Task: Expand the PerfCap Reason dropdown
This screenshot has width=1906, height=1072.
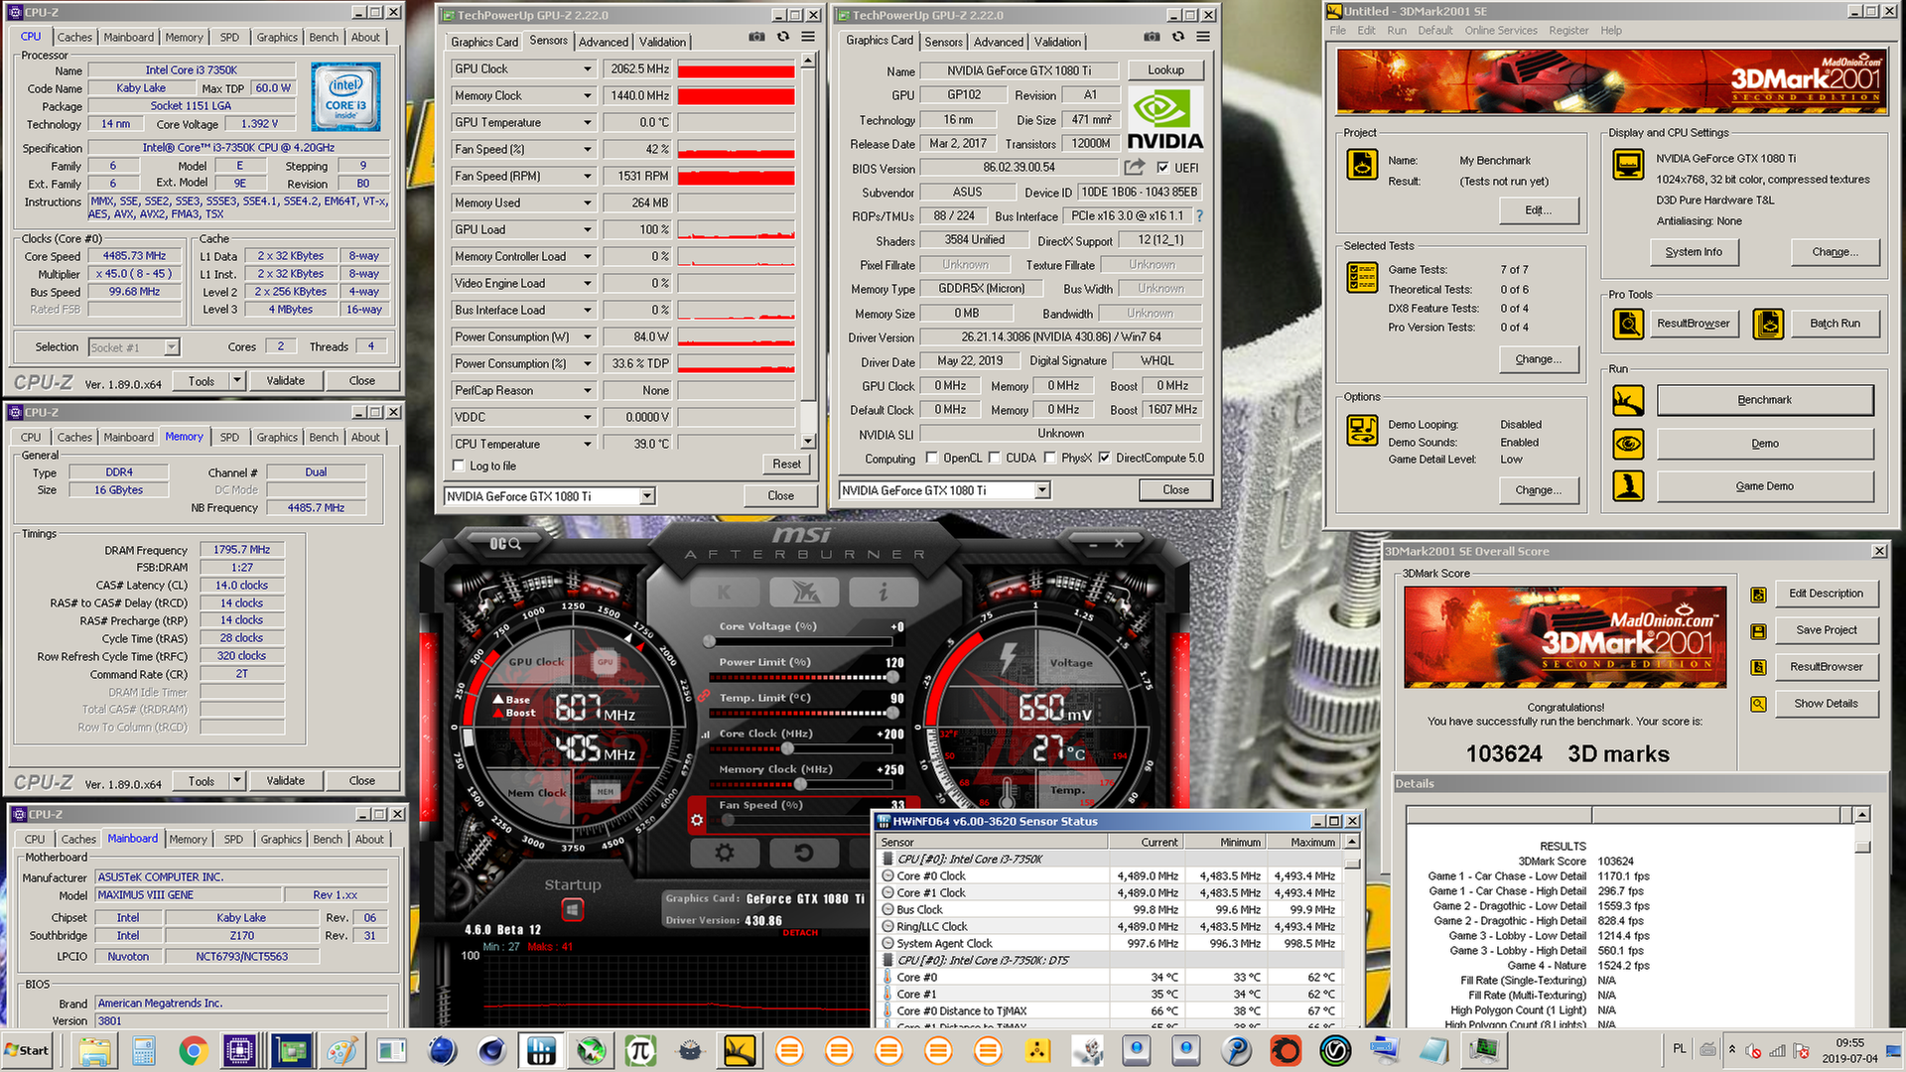Action: point(588,390)
